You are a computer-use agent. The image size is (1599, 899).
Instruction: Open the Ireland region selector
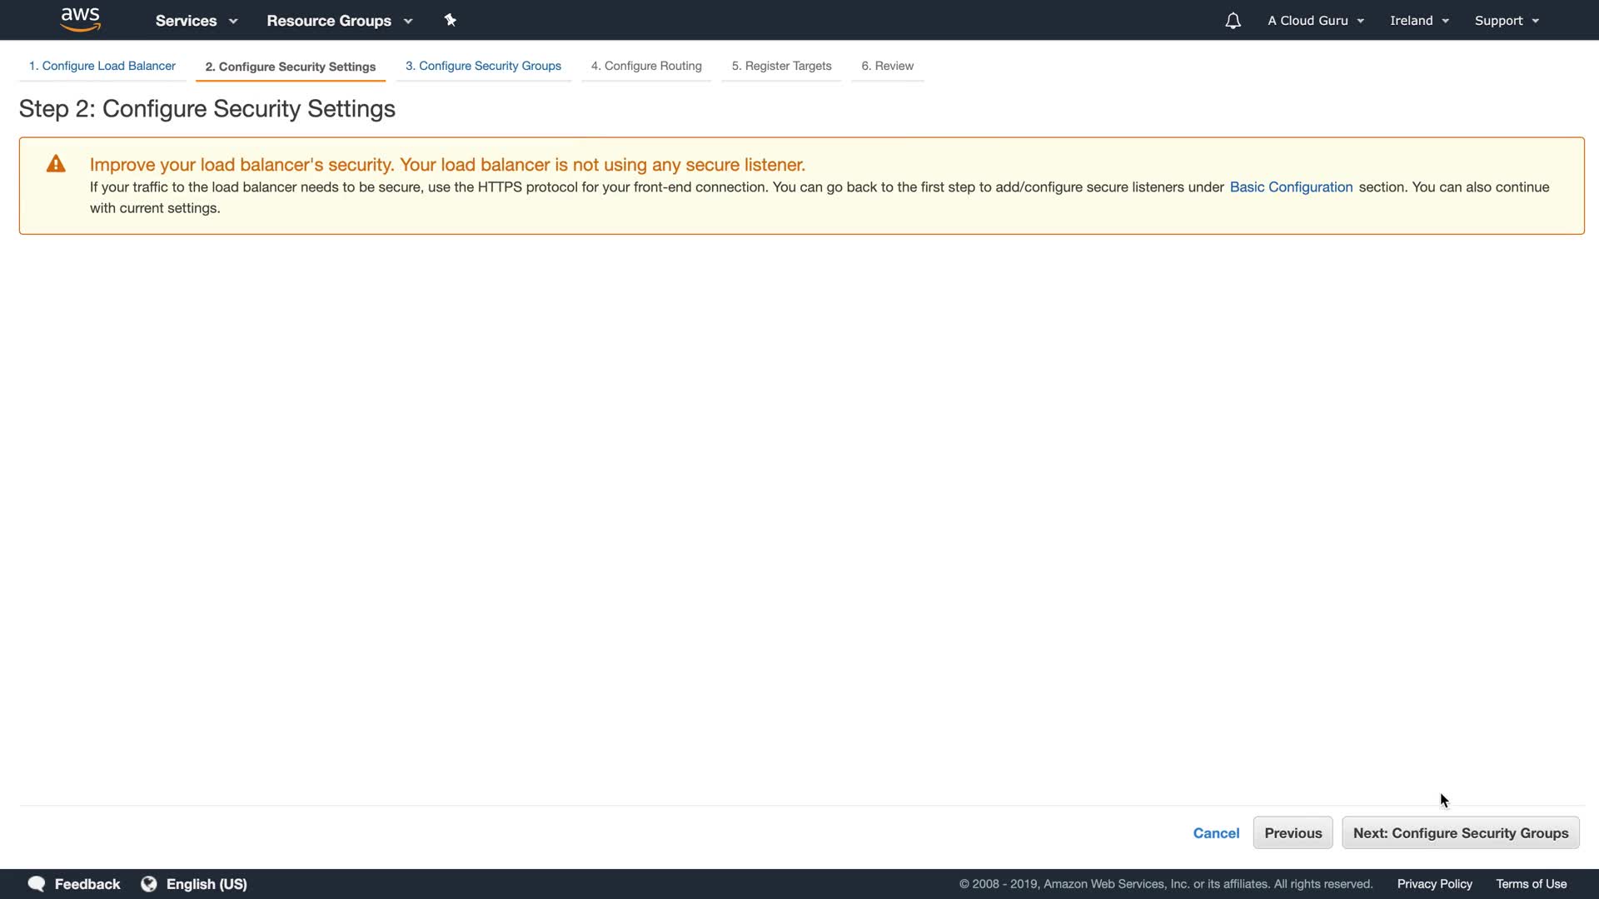[x=1419, y=21]
